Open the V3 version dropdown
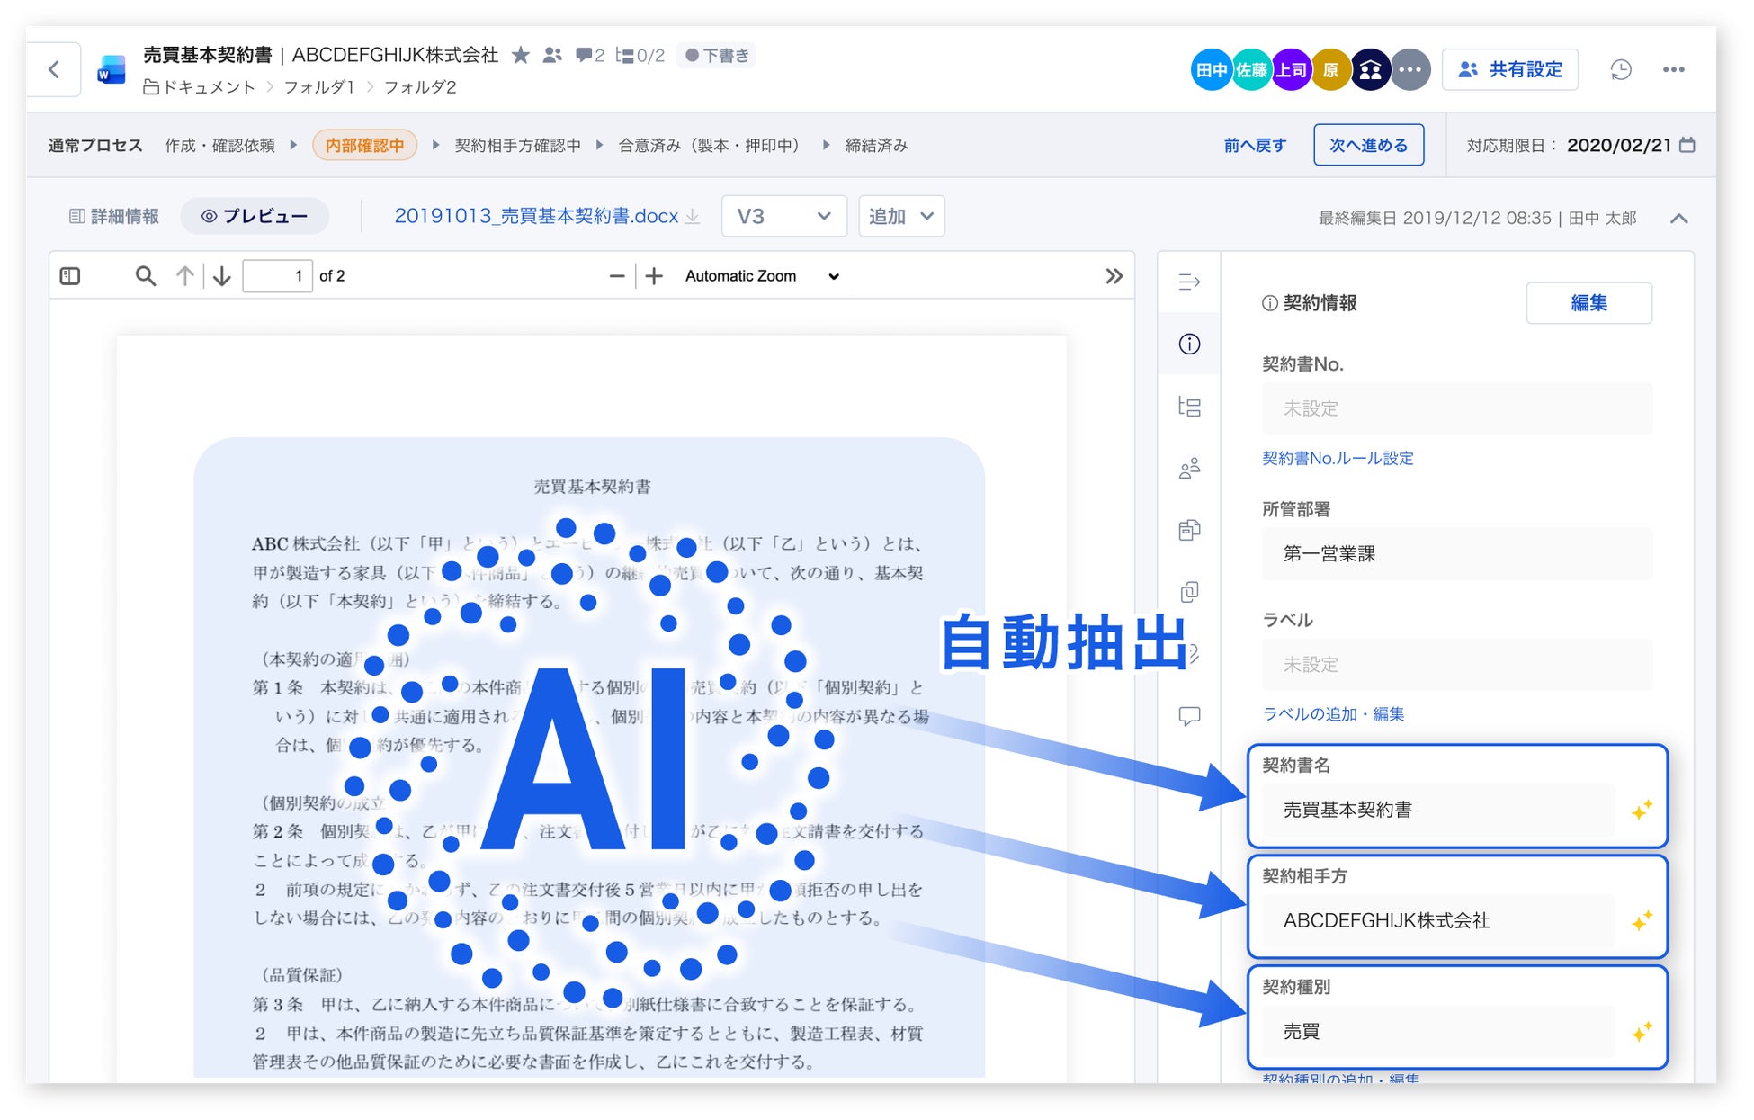1754x1120 pixels. click(783, 216)
